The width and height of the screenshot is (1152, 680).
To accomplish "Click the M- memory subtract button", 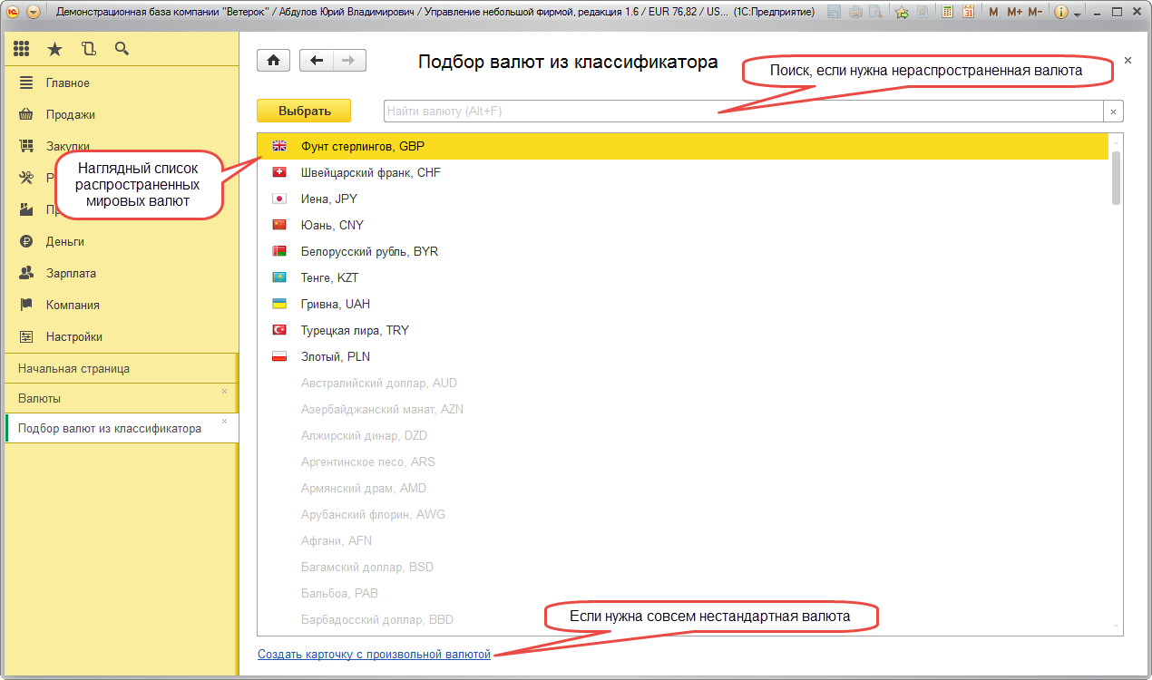I will pyautogui.click(x=1035, y=13).
